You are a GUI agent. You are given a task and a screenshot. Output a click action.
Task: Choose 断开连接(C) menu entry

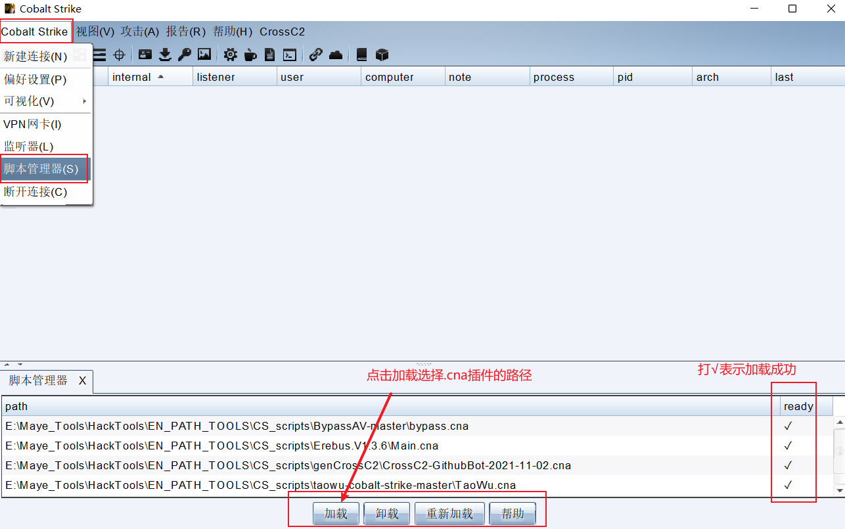(x=46, y=192)
